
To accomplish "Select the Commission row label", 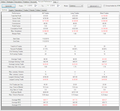I will 16,23.
